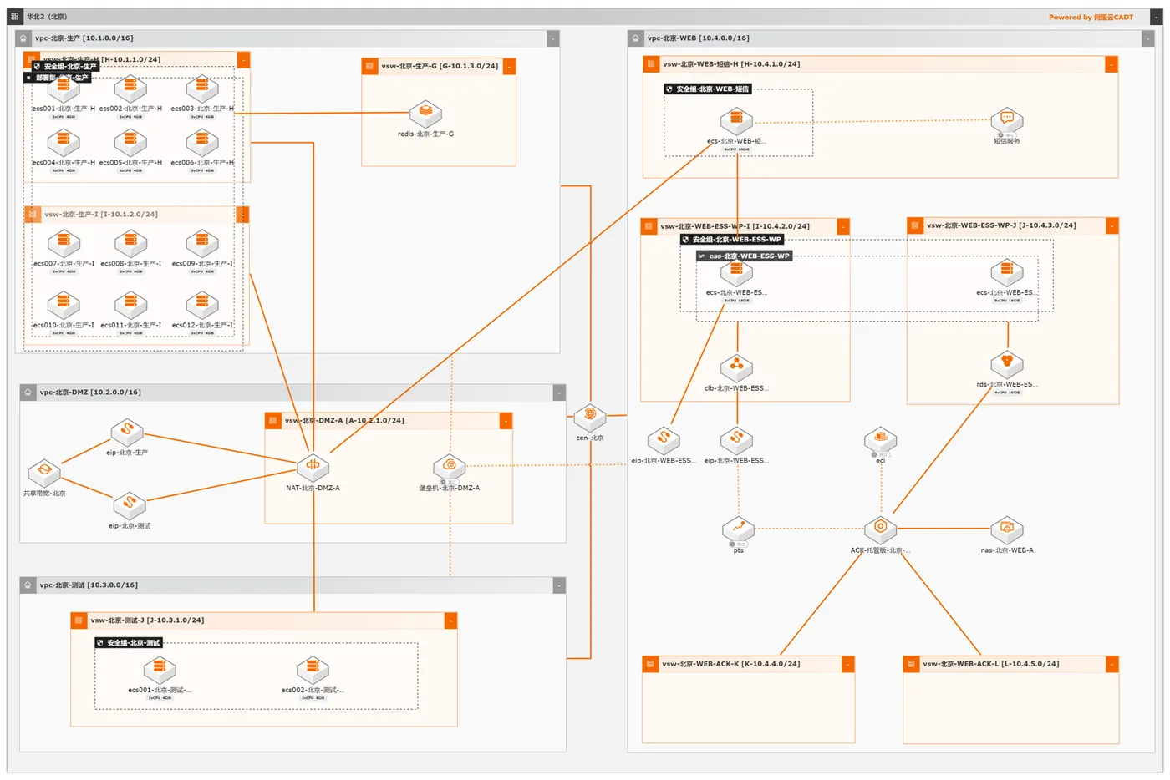Click the 安全组-北京-生产 security group label
Image resolution: width=1170 pixels, height=780 pixels.
tap(65, 66)
